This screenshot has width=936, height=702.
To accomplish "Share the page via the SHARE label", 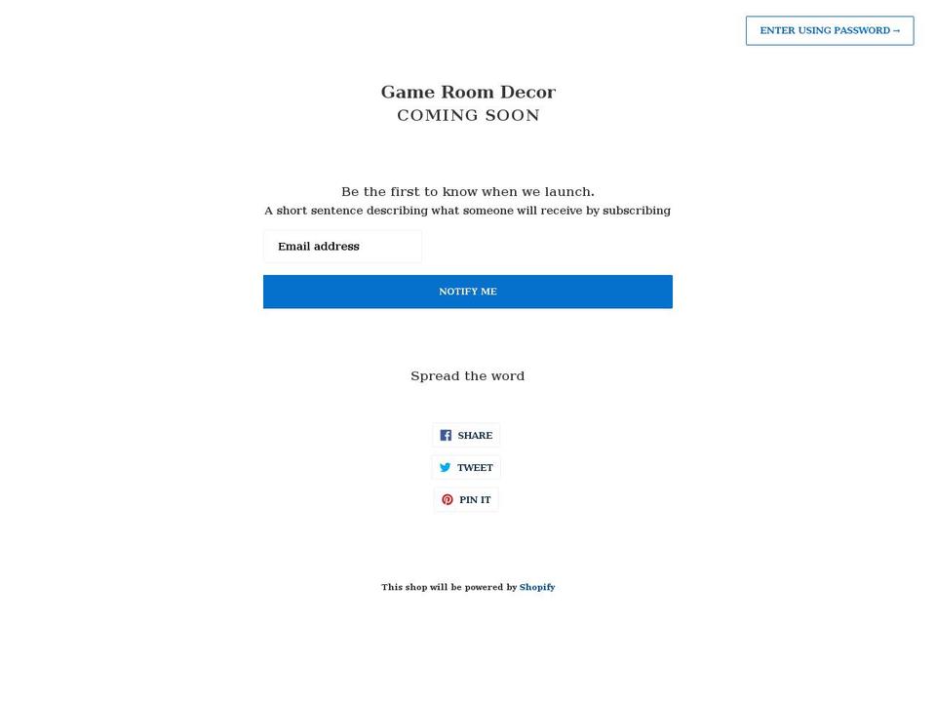I will tap(475, 436).
